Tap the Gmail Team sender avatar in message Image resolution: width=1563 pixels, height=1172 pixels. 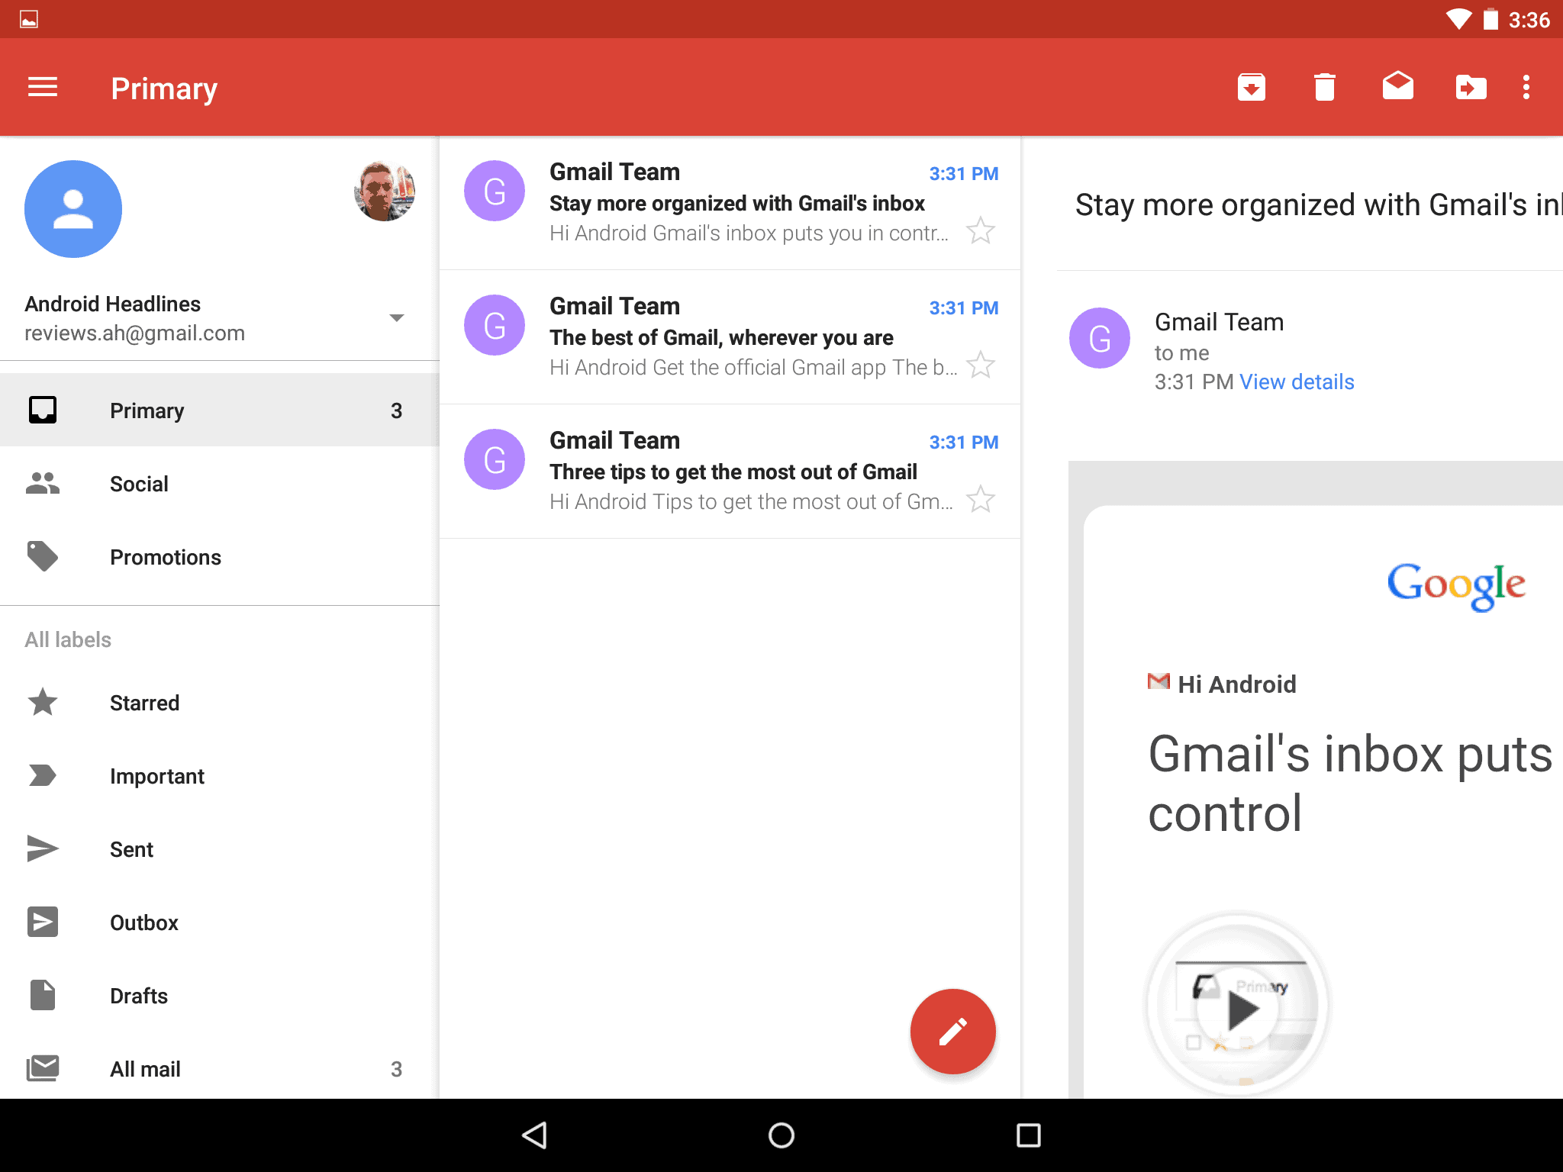[x=1100, y=338]
